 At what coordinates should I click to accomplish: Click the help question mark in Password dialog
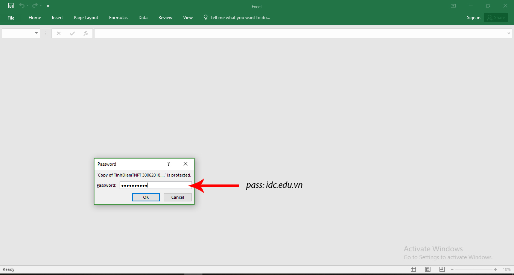pos(169,164)
